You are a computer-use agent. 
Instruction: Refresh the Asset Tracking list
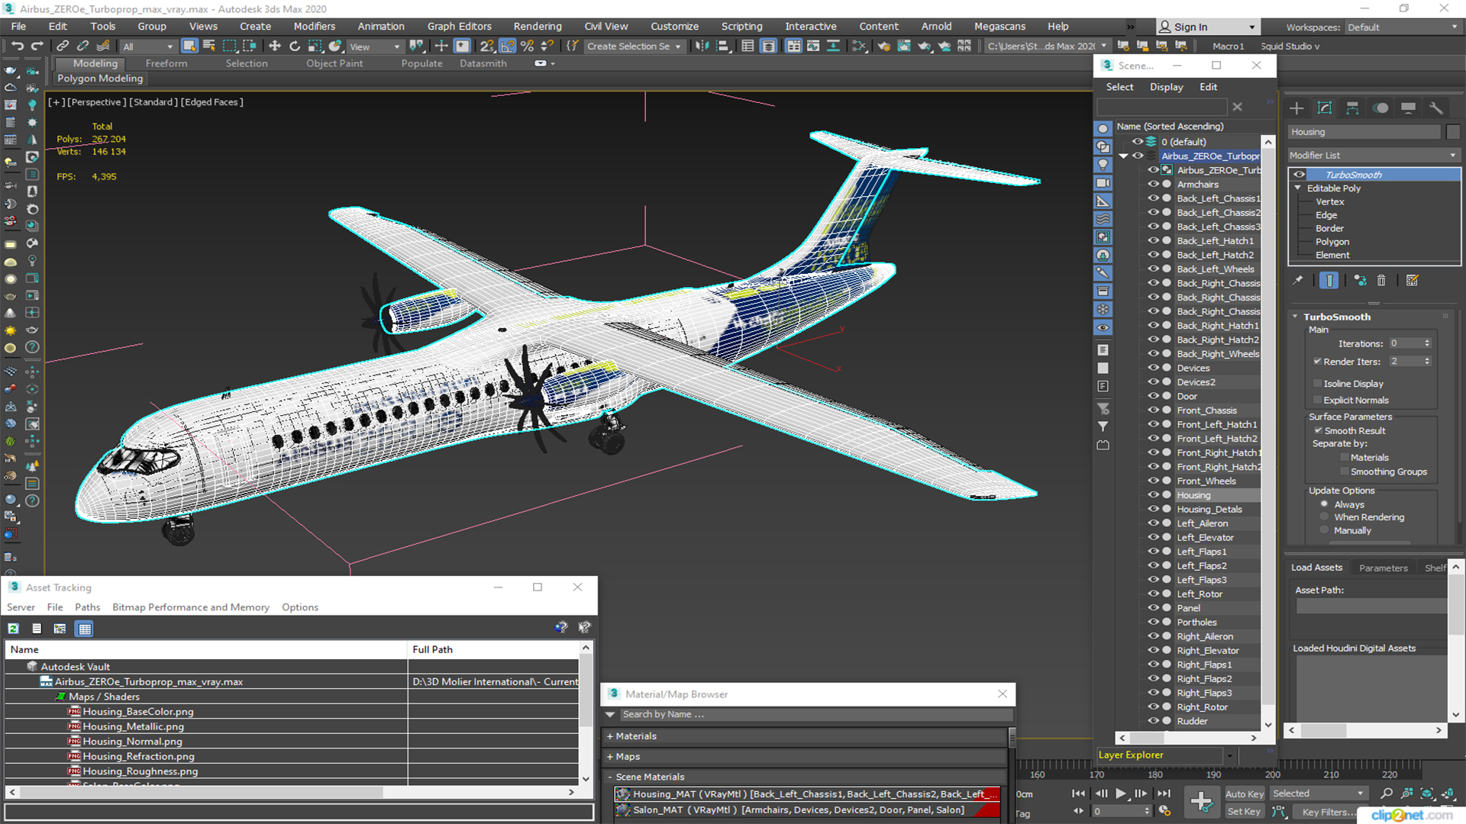click(x=14, y=629)
